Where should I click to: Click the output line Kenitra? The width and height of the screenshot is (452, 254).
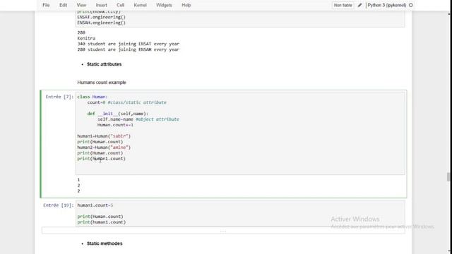tap(86, 38)
